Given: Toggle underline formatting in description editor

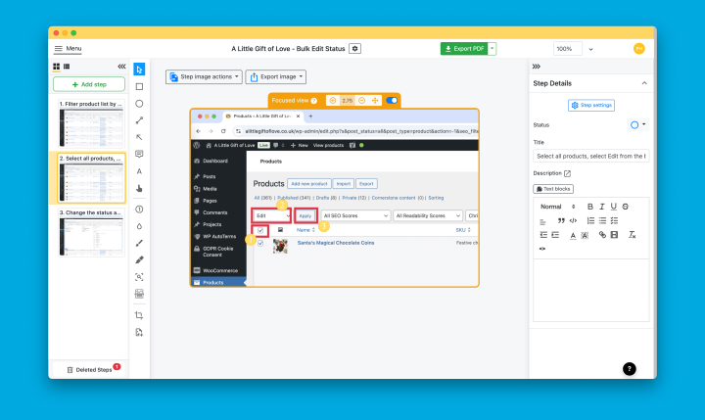Looking at the screenshot, I should 613,207.
